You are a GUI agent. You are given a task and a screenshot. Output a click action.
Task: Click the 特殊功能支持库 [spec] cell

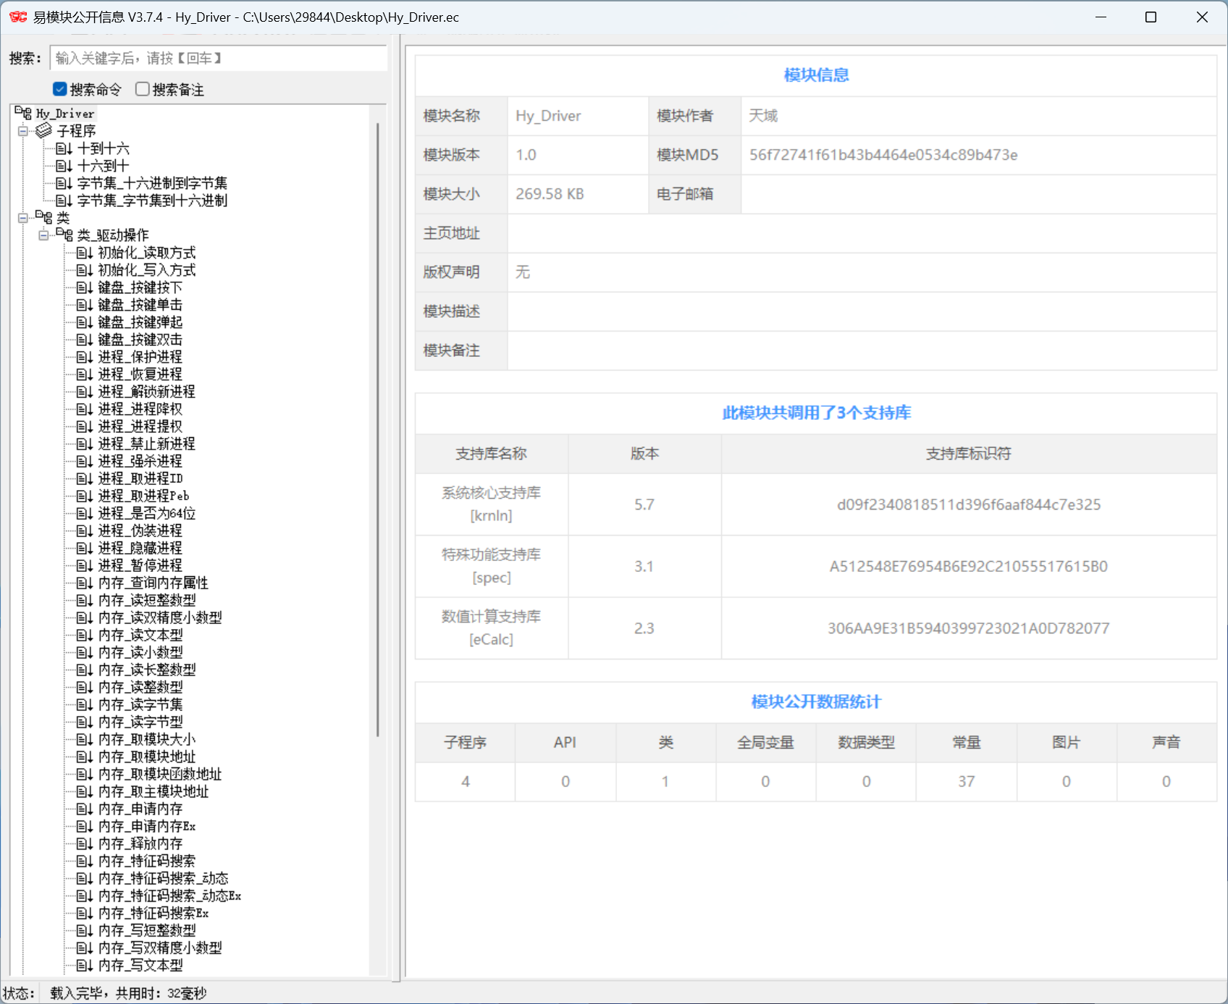(x=492, y=566)
